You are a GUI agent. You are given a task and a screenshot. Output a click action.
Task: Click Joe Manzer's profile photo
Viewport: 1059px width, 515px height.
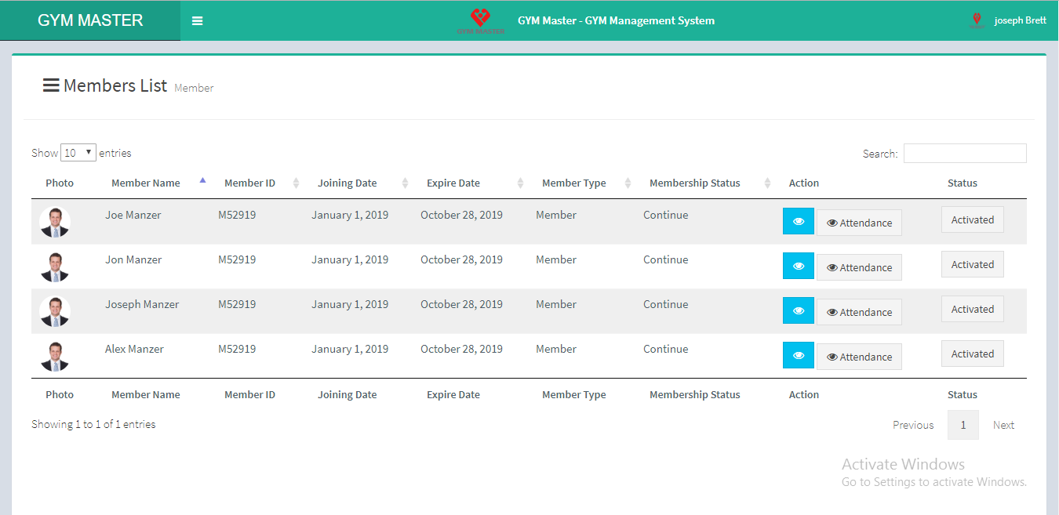(55, 223)
